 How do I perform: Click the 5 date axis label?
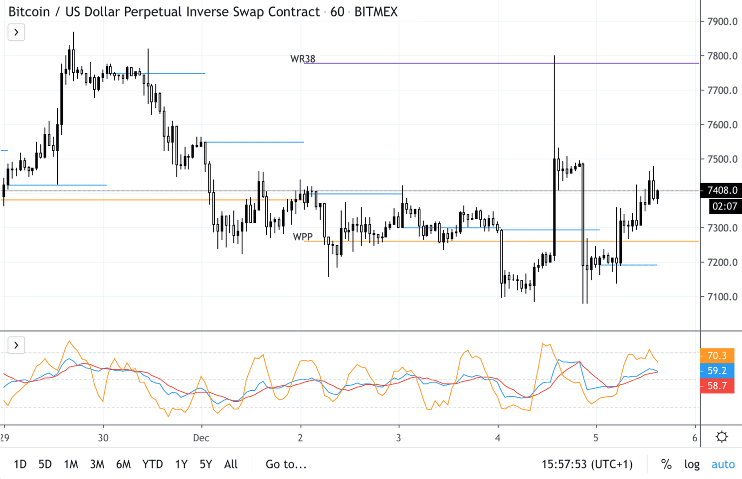(x=595, y=438)
